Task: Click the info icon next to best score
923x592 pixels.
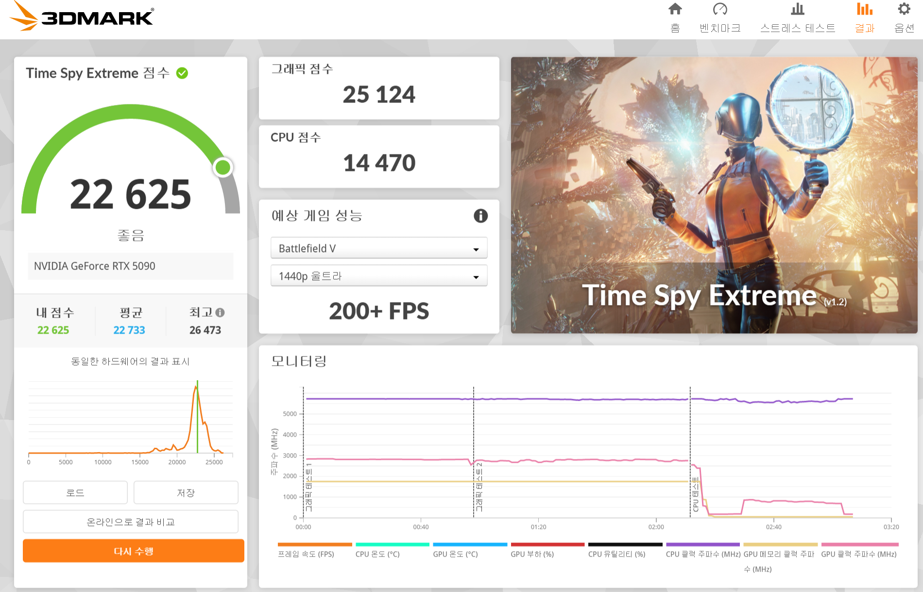Action: (220, 312)
